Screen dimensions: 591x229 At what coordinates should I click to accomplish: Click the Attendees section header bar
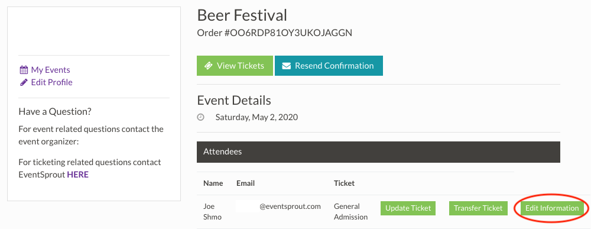click(378, 152)
